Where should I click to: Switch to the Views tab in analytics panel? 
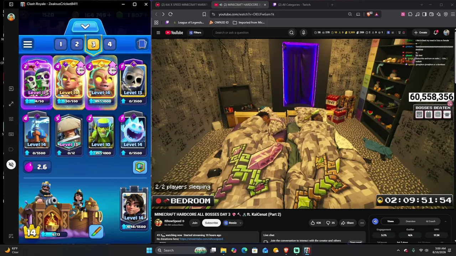390,221
